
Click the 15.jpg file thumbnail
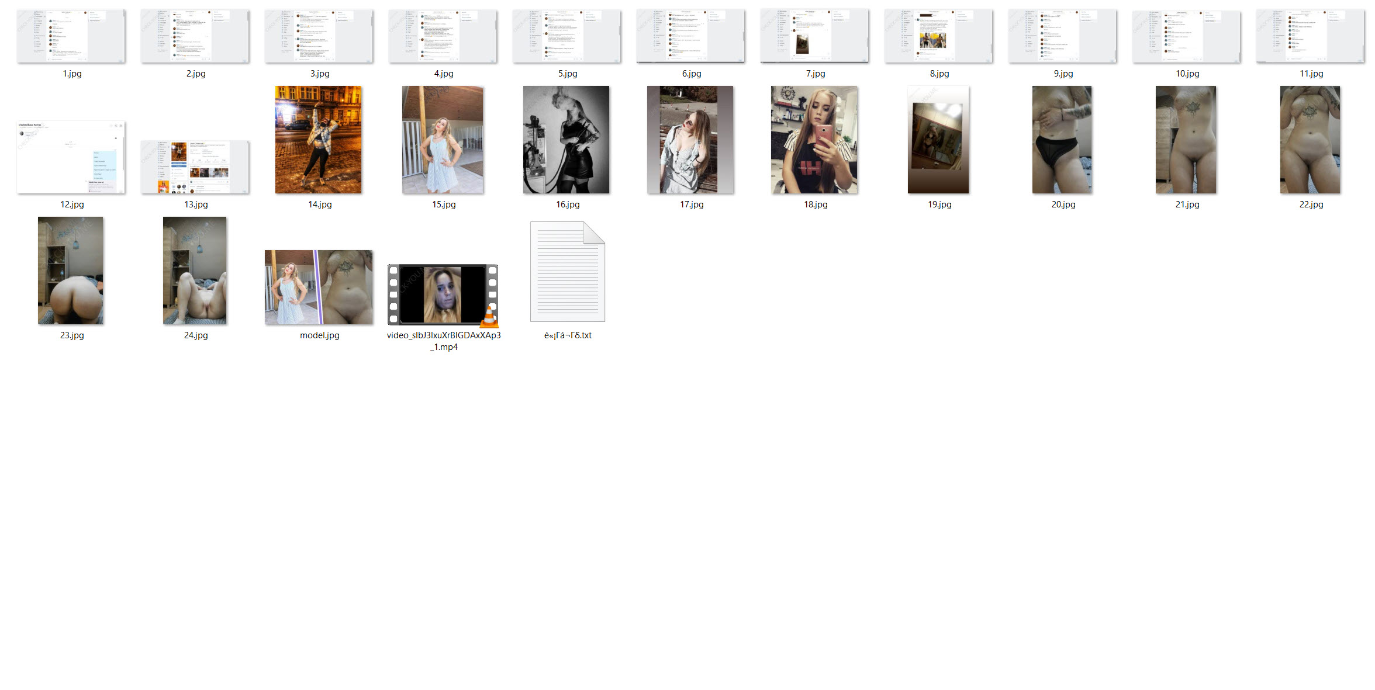[x=443, y=140]
